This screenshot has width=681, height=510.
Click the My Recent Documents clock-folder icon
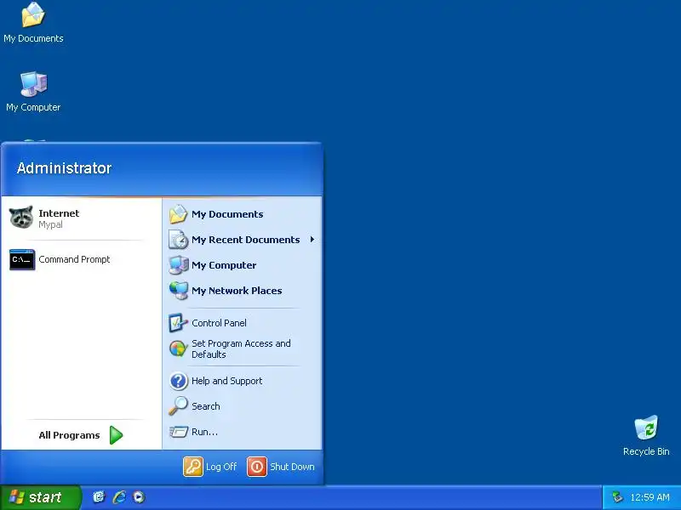(x=178, y=240)
